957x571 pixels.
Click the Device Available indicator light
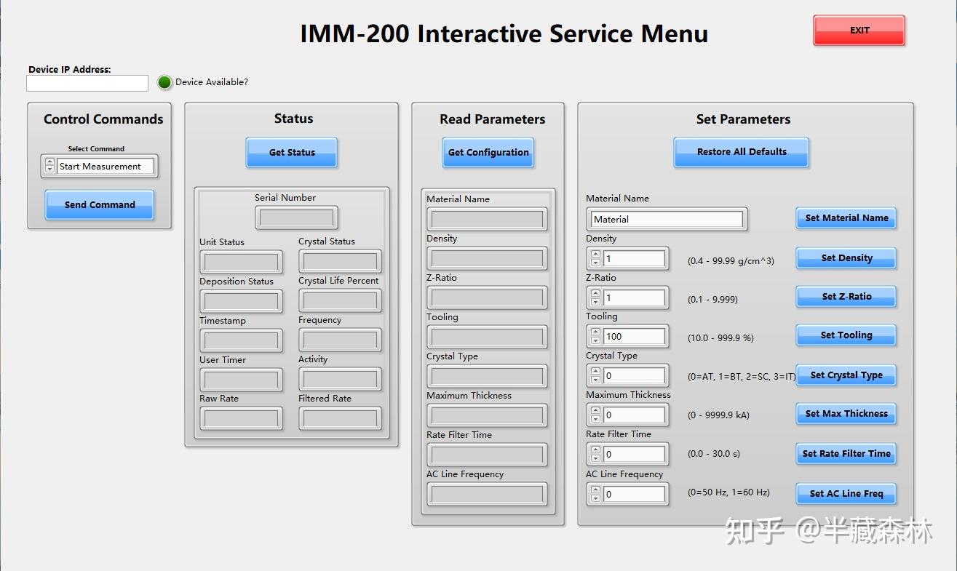(x=164, y=82)
